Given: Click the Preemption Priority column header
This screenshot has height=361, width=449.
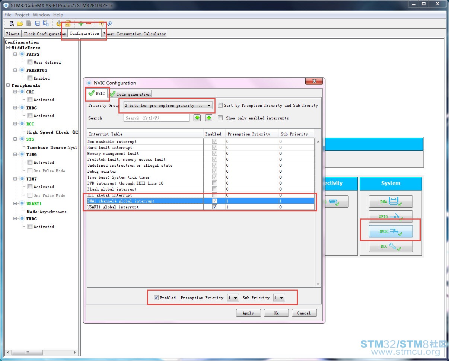Looking at the screenshot, I should point(252,134).
